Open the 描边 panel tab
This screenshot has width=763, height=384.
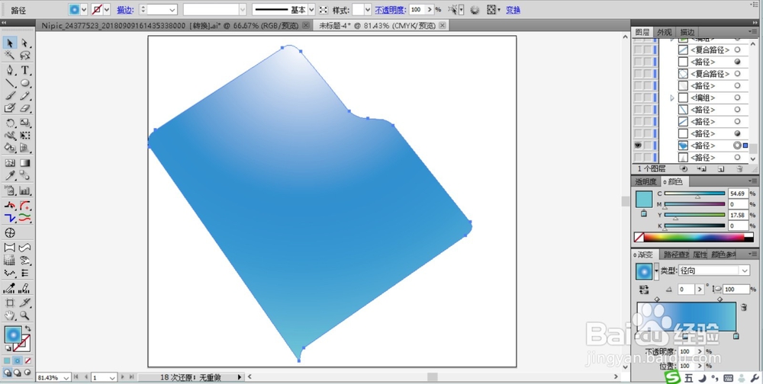pyautogui.click(x=687, y=32)
